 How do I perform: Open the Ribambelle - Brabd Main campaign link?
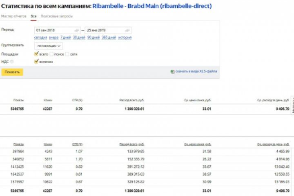(x=152, y=6)
